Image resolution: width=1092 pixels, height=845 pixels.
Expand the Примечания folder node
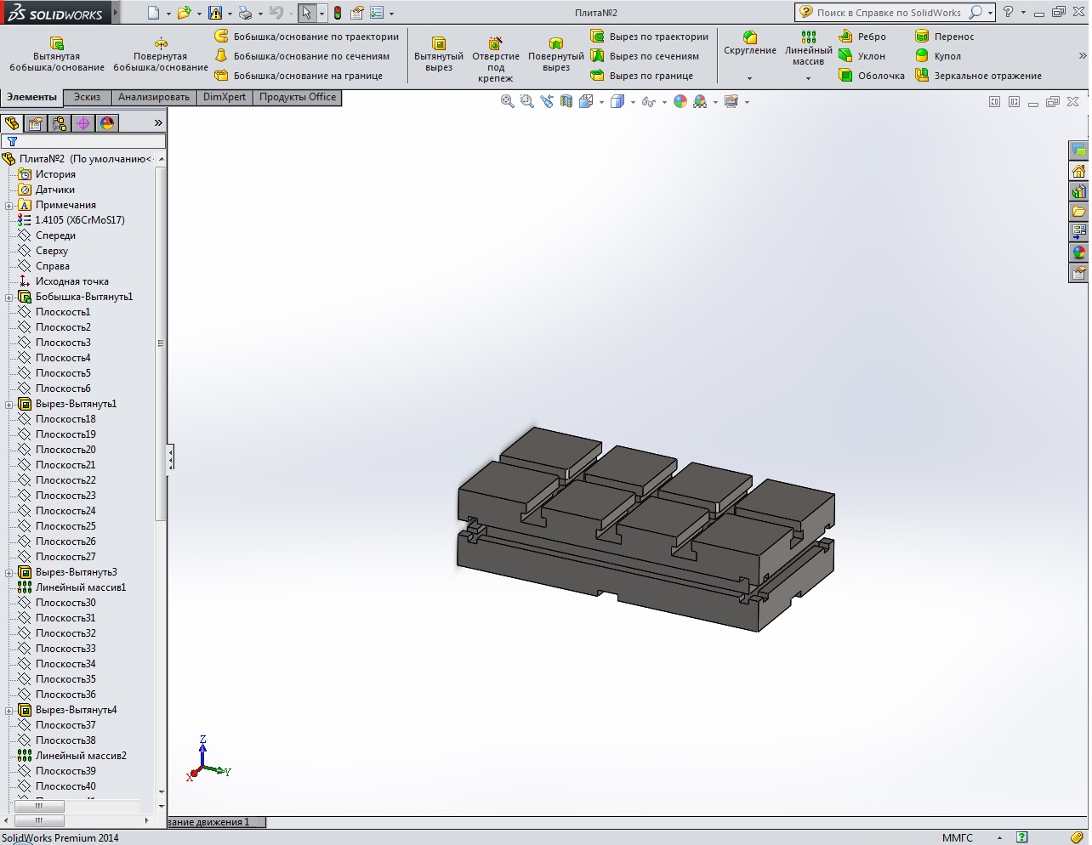point(9,205)
